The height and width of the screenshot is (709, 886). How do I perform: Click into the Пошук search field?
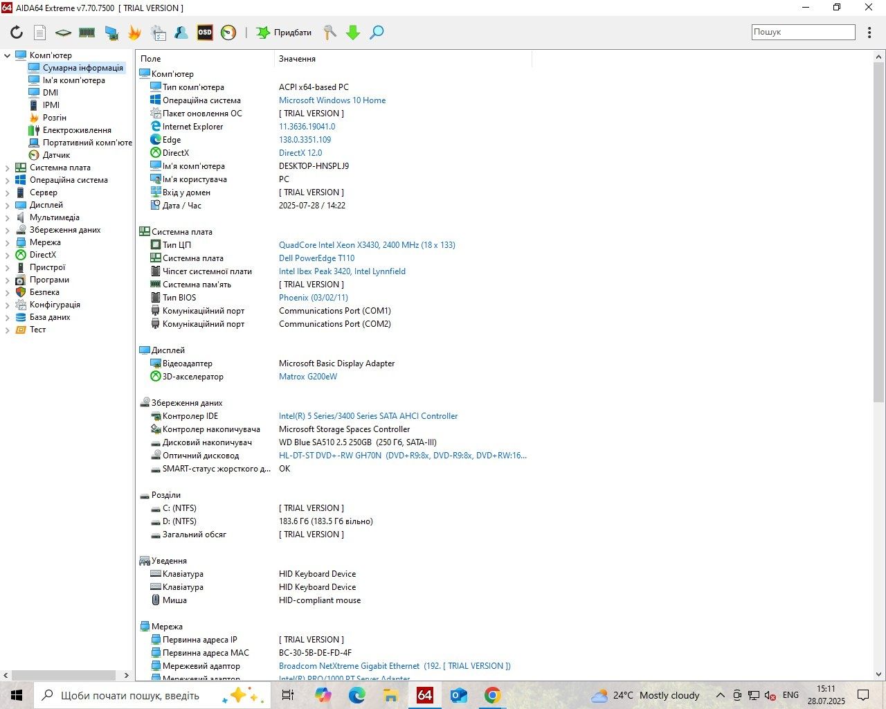point(804,32)
